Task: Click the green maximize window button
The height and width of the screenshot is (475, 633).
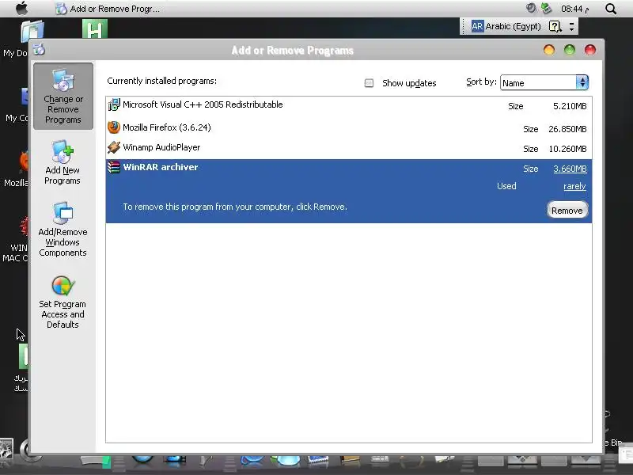Action: (570, 50)
